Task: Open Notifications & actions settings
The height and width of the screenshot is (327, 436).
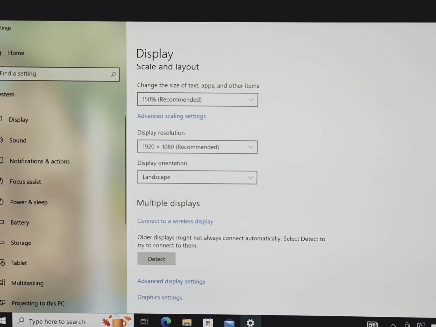Action: tap(40, 161)
